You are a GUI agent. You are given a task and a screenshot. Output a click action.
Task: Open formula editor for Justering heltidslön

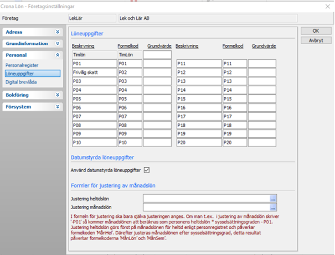273,198
